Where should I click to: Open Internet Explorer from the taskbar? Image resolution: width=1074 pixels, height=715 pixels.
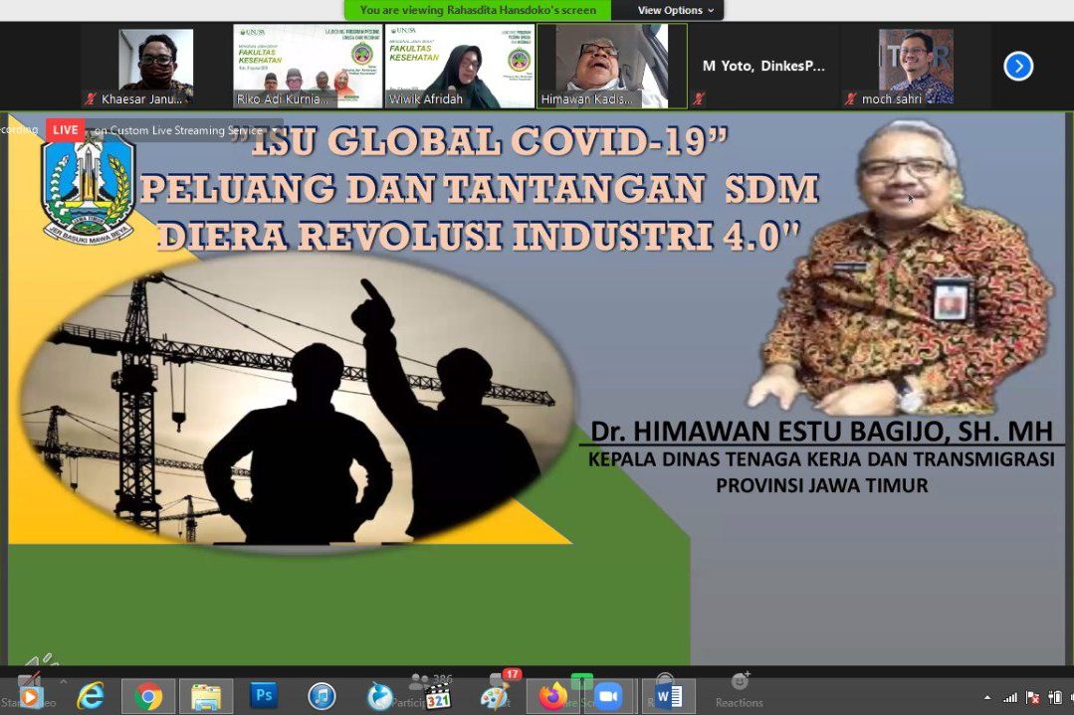click(91, 696)
